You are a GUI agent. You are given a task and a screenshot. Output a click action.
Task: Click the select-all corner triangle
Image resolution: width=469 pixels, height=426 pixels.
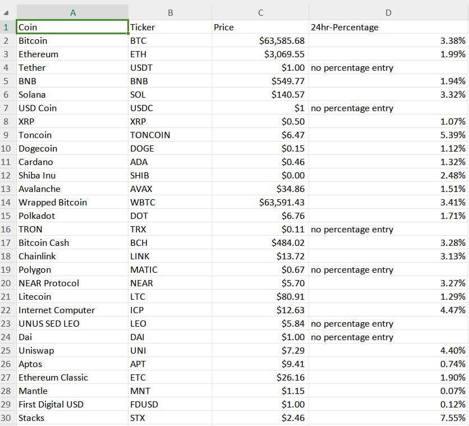6,13
